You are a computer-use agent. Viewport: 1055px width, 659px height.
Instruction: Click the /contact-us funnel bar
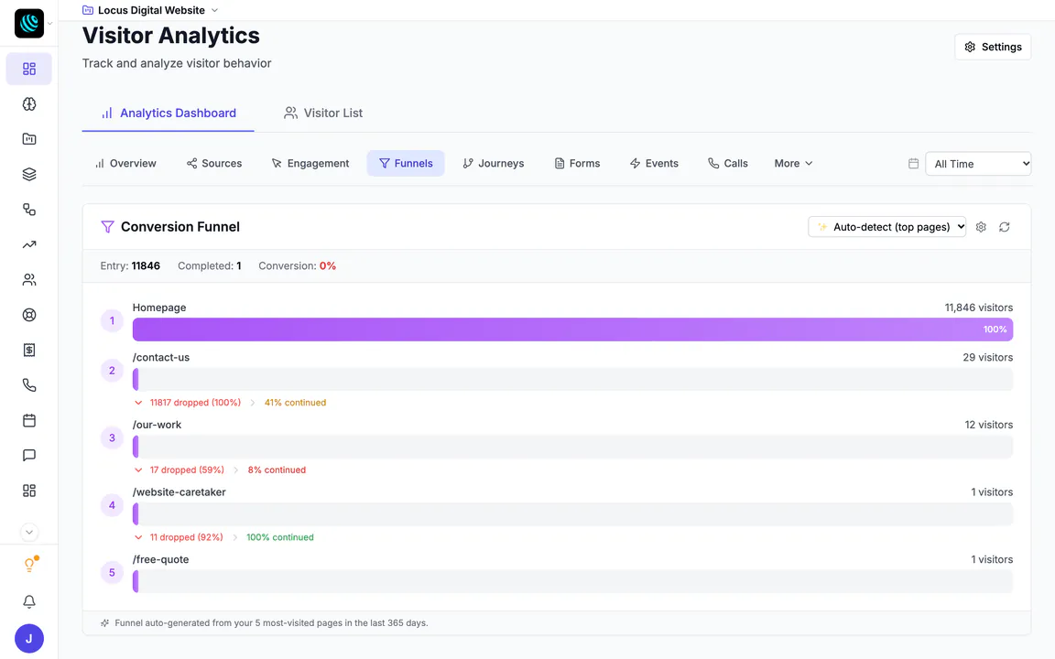572,379
